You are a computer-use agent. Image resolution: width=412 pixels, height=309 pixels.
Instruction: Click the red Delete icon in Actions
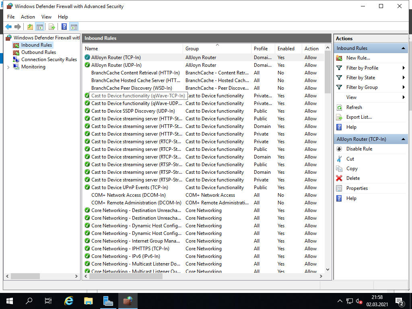(339, 178)
